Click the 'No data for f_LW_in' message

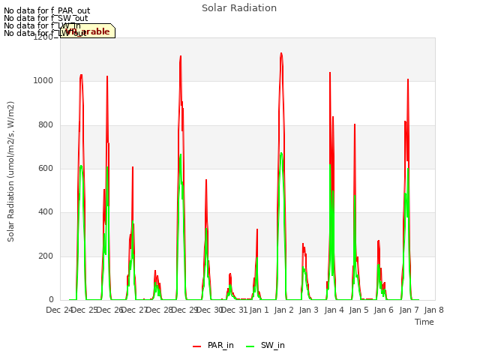click(42, 25)
